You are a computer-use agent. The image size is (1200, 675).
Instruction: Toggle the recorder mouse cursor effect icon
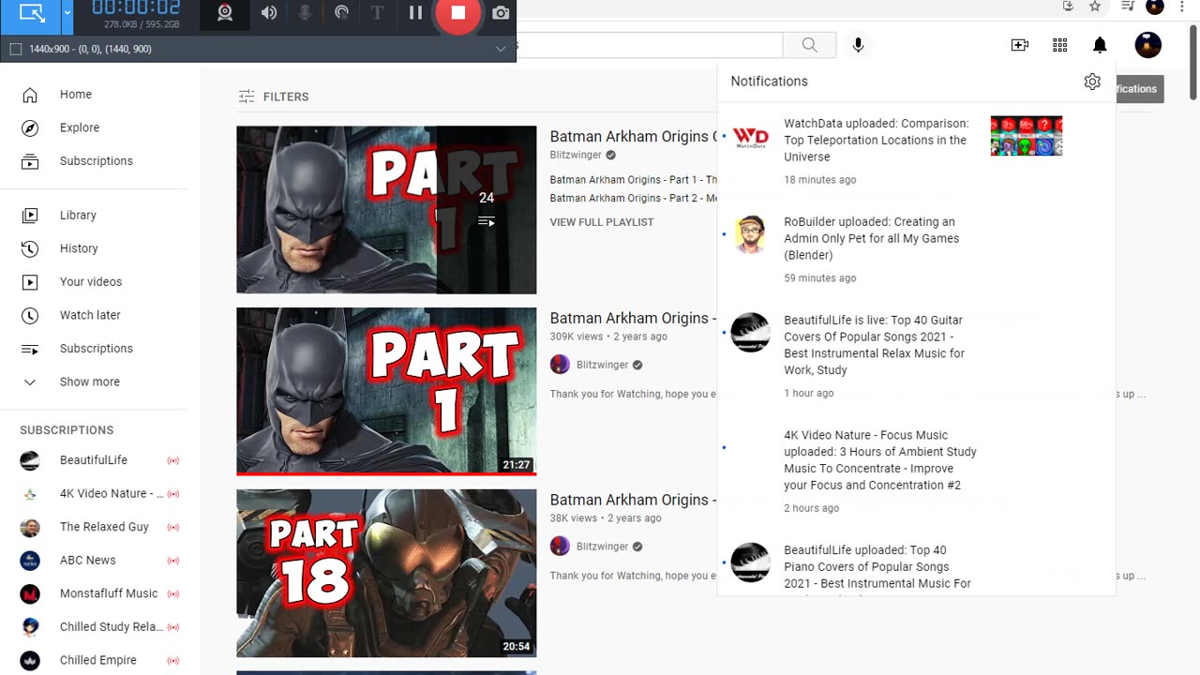(341, 13)
